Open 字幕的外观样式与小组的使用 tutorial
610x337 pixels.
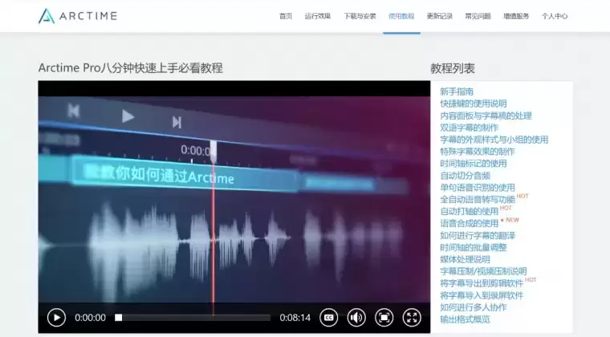tap(494, 140)
